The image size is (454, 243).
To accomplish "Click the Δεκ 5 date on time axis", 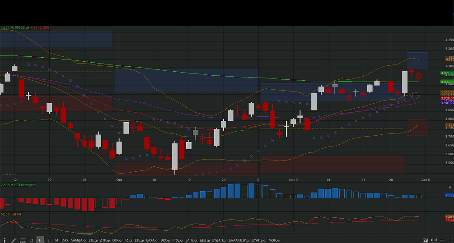I will point(426,180).
